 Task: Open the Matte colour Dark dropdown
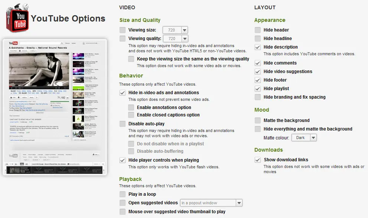click(x=304, y=138)
